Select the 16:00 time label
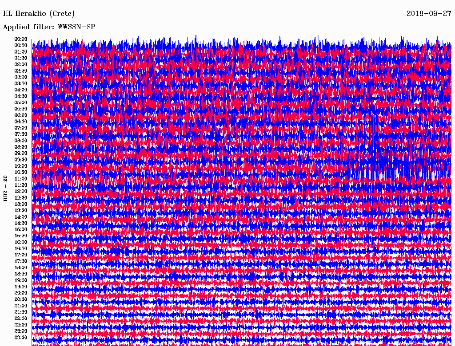Screen dimensions: 455x346 pyautogui.click(x=20, y=242)
